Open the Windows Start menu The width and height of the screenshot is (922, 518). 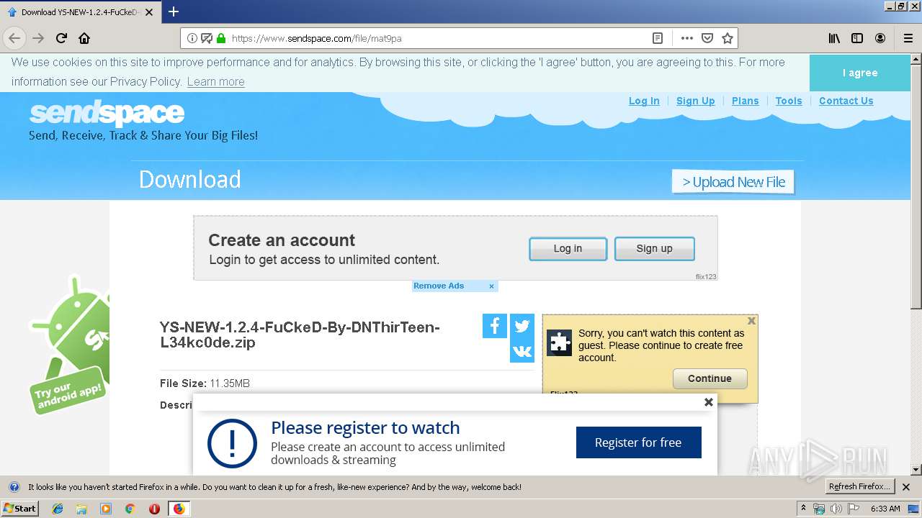pyautogui.click(x=19, y=509)
